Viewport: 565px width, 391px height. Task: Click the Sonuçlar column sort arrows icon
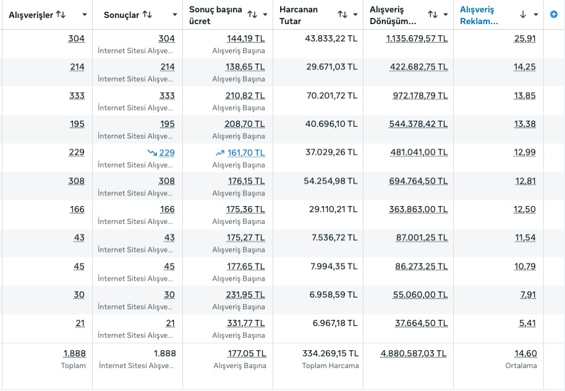coord(147,14)
